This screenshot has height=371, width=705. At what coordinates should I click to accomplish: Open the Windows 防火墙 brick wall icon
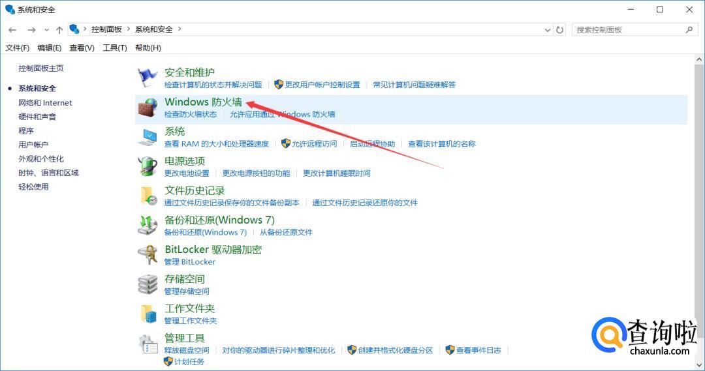[x=147, y=108]
